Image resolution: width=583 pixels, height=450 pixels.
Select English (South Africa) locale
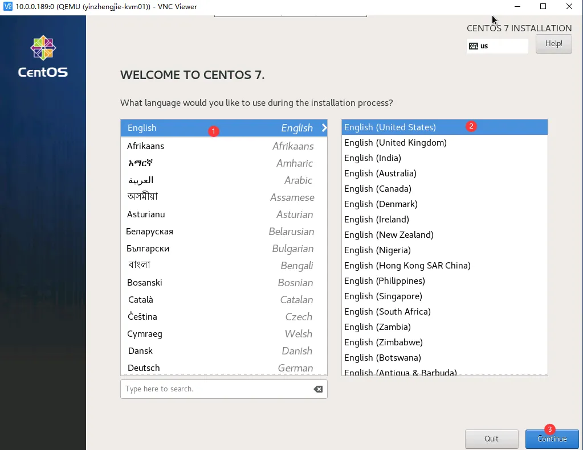click(x=445, y=312)
